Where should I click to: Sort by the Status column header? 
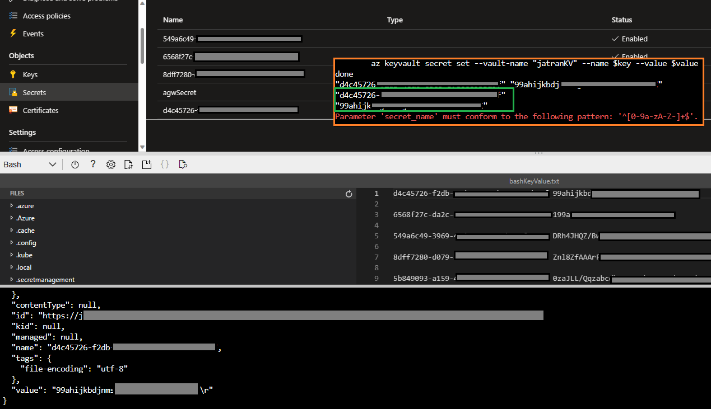point(622,20)
